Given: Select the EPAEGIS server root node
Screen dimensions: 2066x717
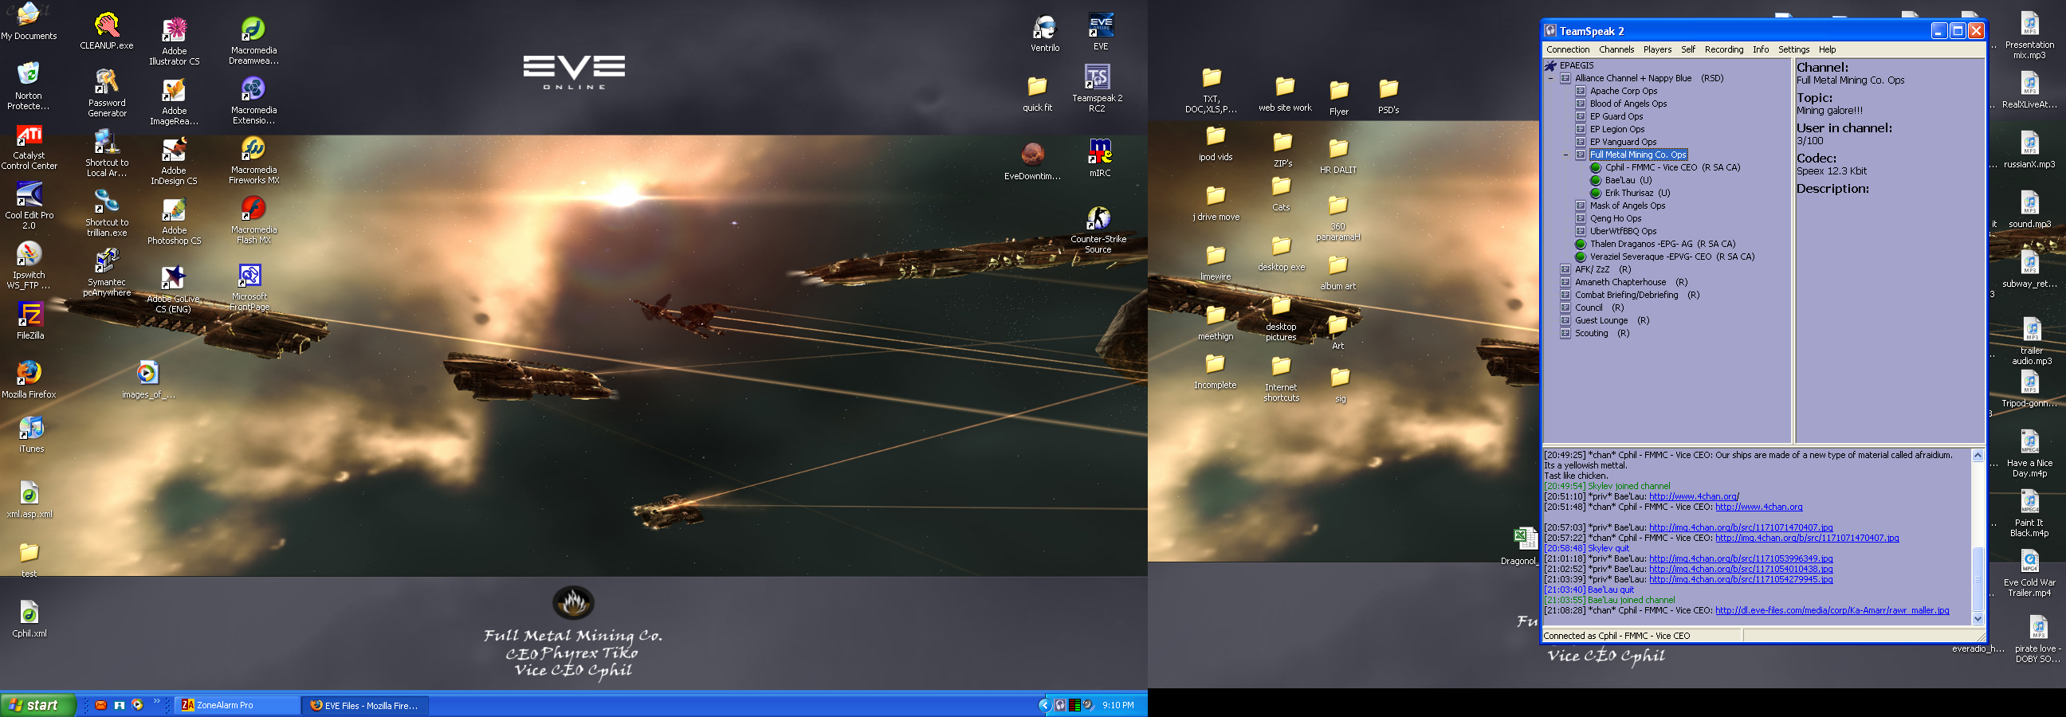Looking at the screenshot, I should pyautogui.click(x=1576, y=66).
